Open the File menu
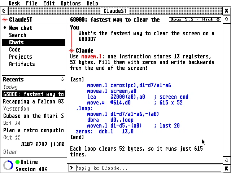 point(31,3)
